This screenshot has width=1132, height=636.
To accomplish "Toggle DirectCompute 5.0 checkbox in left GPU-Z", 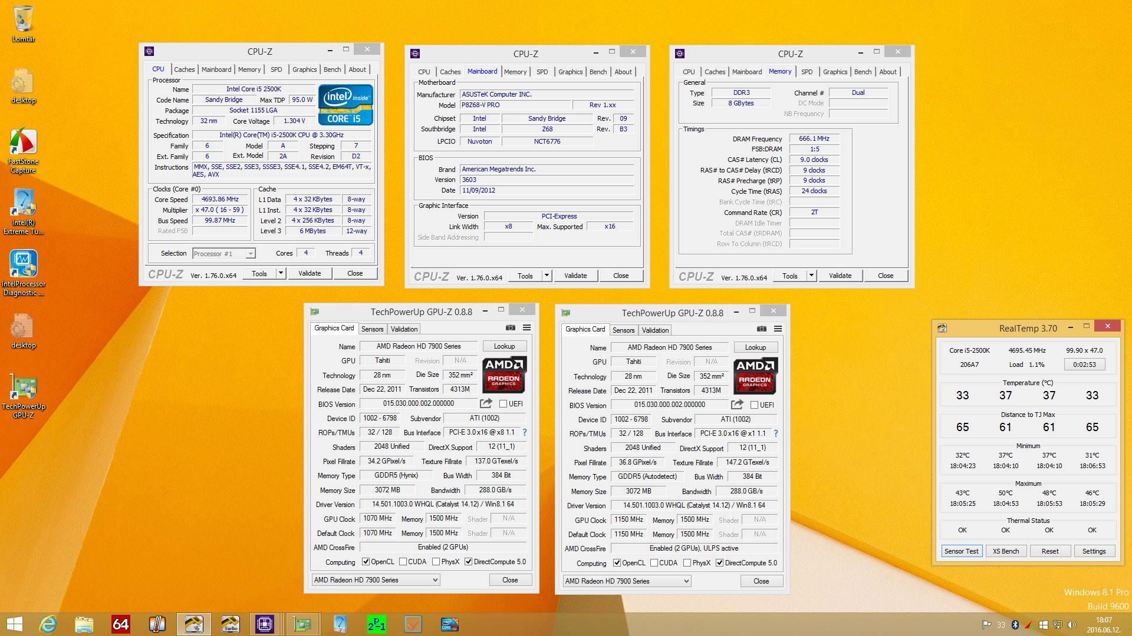I will (469, 562).
